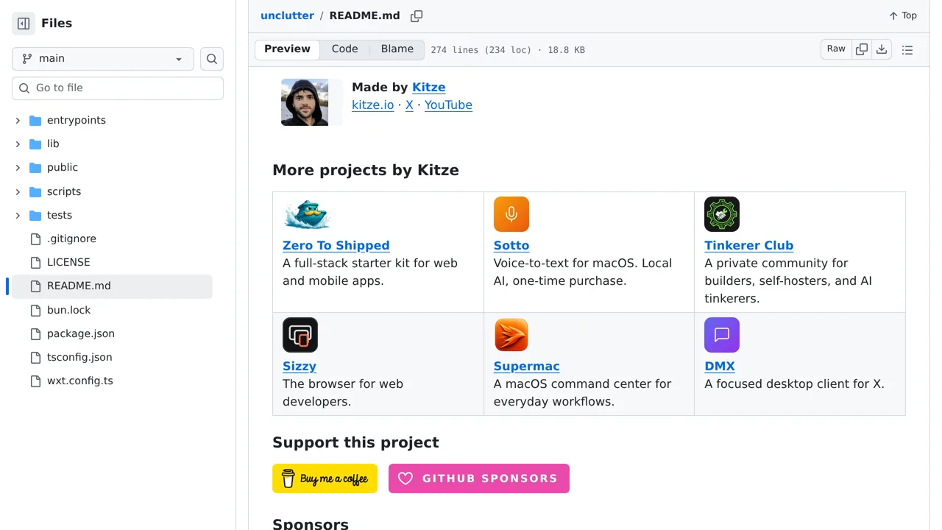
Task: Select the .gitignore file
Action: [x=71, y=239]
